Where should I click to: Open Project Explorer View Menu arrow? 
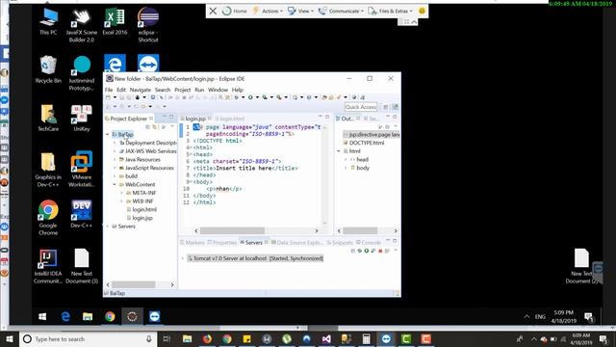[x=172, y=126]
